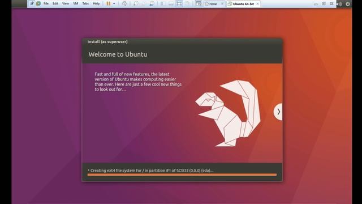The height and width of the screenshot is (204, 362).
Task: Click the 'Creating ext4 file system' status text
Action: (x=152, y=171)
